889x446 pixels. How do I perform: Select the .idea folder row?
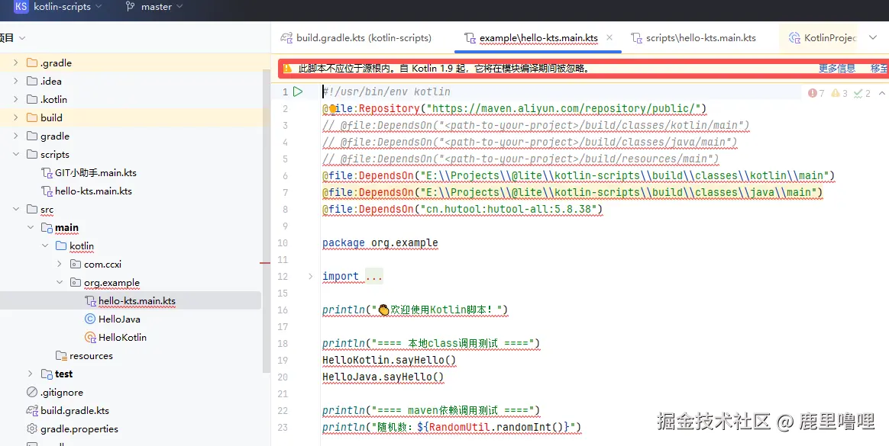coord(131,81)
